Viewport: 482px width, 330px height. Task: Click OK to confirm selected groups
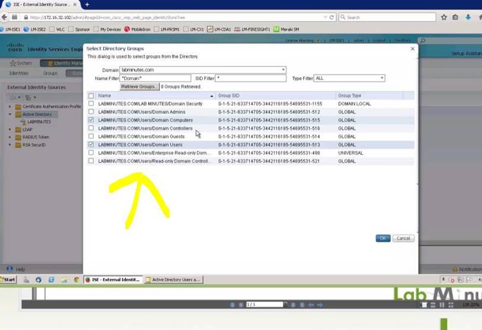383,238
